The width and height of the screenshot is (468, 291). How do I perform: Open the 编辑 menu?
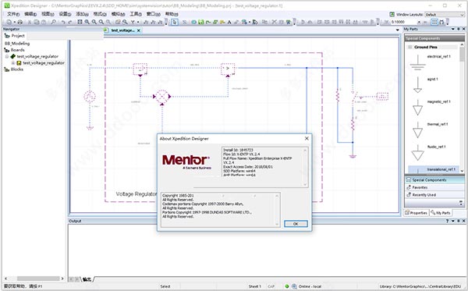pyautogui.click(x=30, y=14)
